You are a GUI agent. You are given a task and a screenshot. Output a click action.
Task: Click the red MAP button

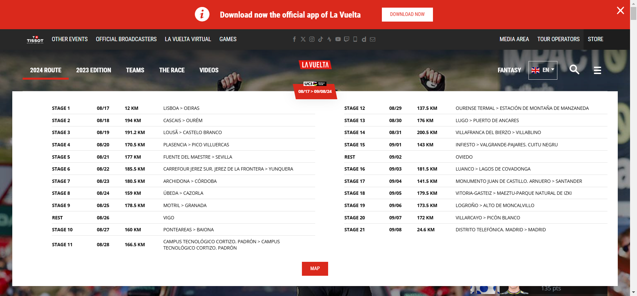[315, 268]
